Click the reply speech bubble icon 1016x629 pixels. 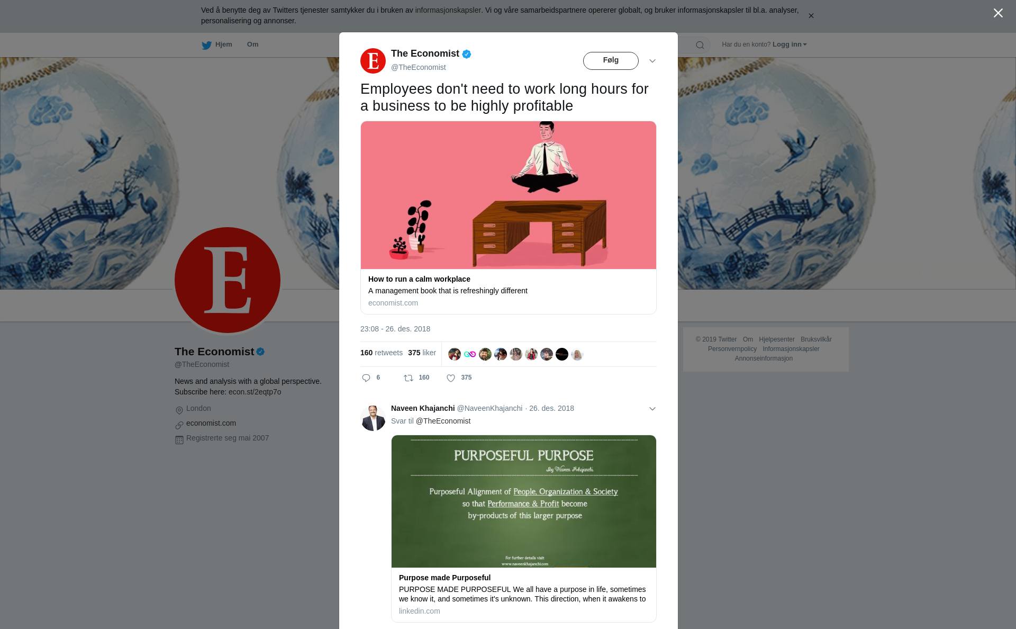click(366, 378)
